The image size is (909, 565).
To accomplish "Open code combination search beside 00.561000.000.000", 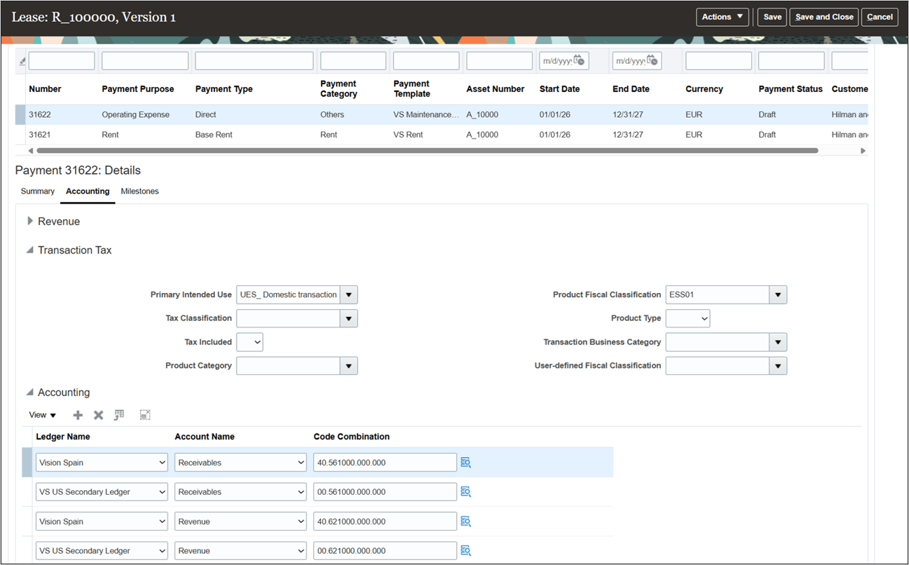I will coord(465,491).
